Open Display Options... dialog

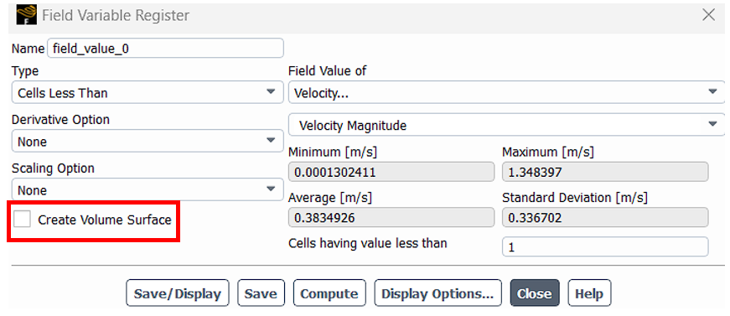[437, 293]
